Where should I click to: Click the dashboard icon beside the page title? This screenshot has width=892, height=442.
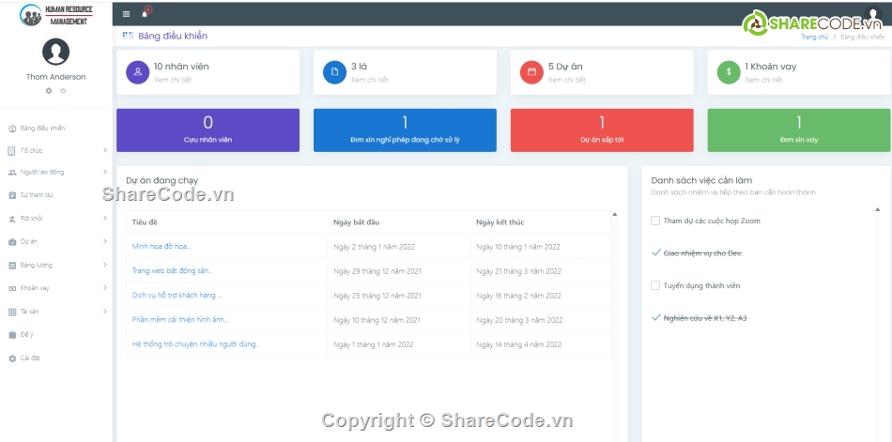click(128, 36)
